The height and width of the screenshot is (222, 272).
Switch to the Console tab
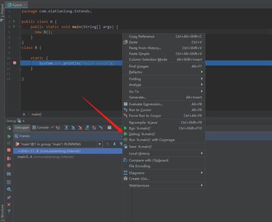(42, 128)
